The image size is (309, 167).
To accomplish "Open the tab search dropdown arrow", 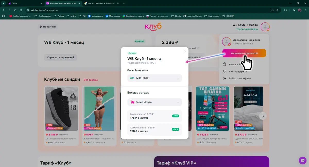I will [x=3, y=3].
